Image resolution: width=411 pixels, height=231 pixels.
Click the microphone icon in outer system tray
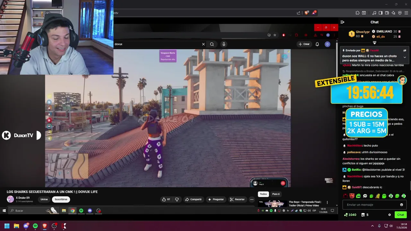click(x=379, y=226)
